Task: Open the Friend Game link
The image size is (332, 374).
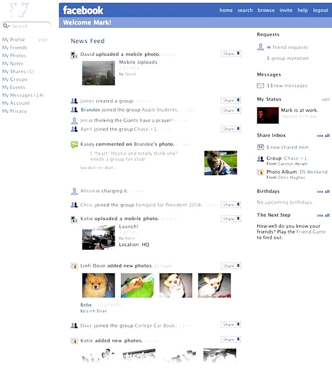Action: (x=311, y=232)
